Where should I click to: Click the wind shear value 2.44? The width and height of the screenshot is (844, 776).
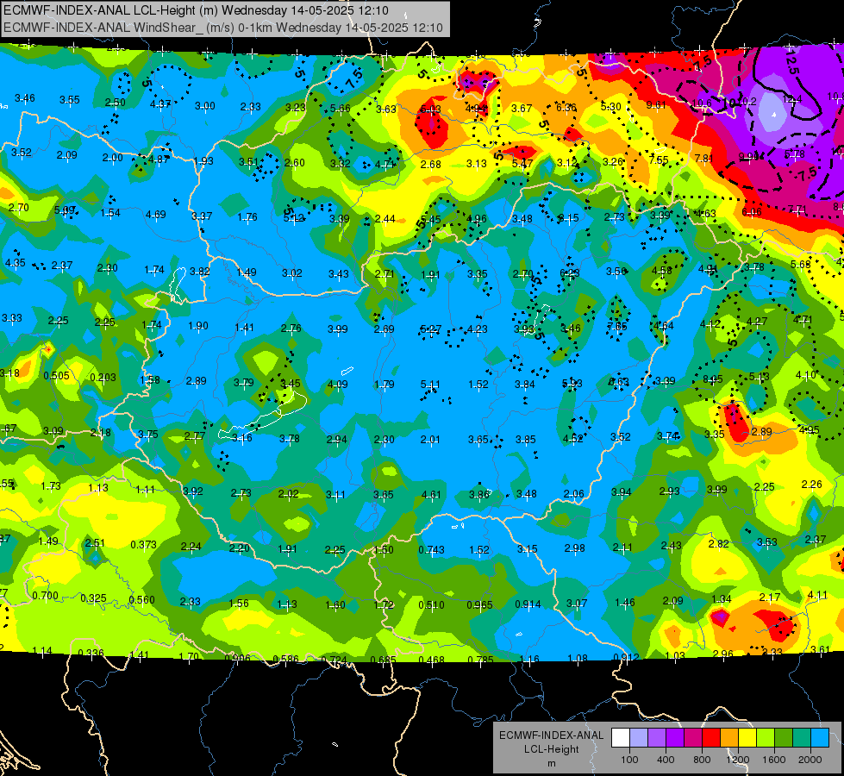[385, 219]
